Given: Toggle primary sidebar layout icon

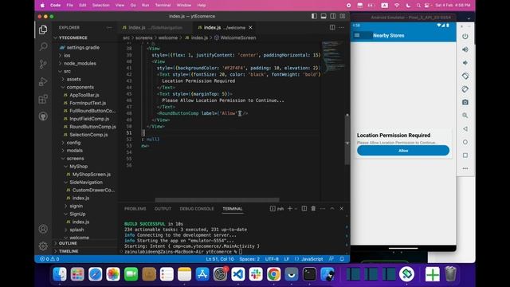Looking at the screenshot, I should click(314, 16).
